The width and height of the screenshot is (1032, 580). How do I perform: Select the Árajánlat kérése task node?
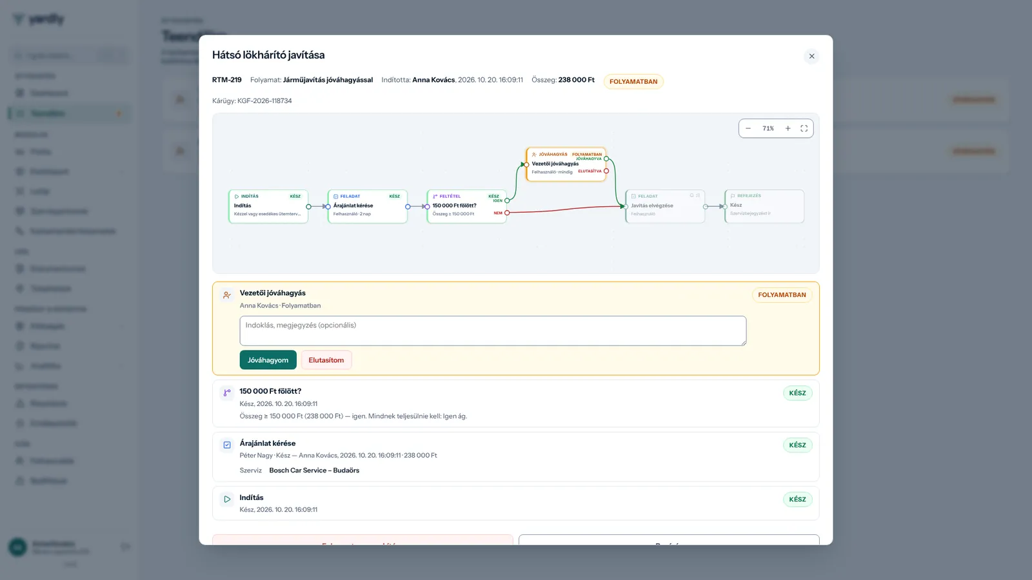click(368, 206)
